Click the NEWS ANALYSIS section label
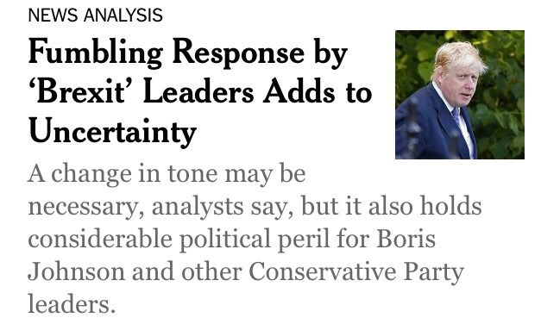 click(95, 16)
